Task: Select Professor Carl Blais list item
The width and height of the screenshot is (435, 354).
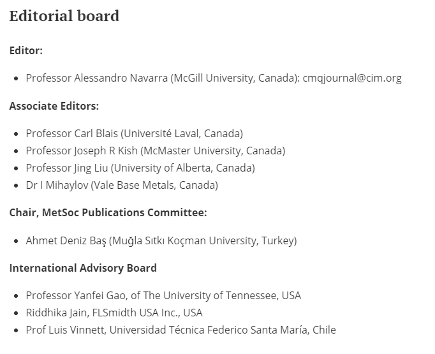Action: (x=135, y=133)
